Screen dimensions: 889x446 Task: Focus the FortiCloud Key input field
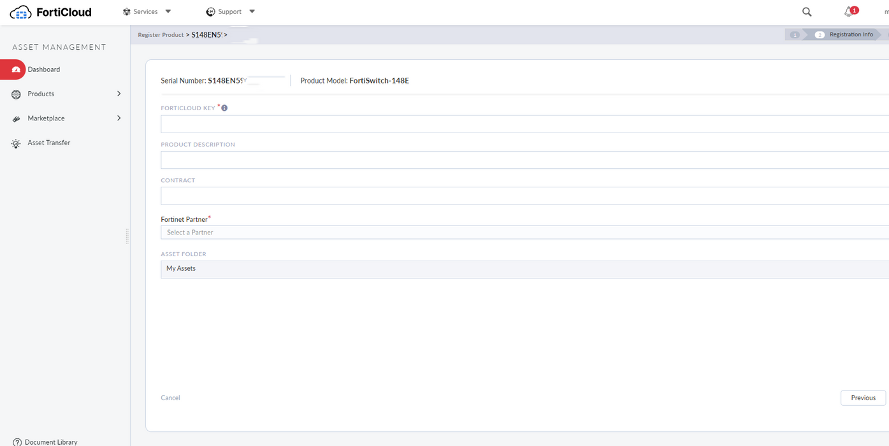click(524, 124)
